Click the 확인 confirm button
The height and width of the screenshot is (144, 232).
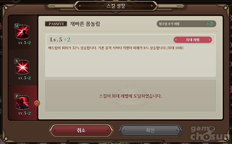[x=150, y=130]
